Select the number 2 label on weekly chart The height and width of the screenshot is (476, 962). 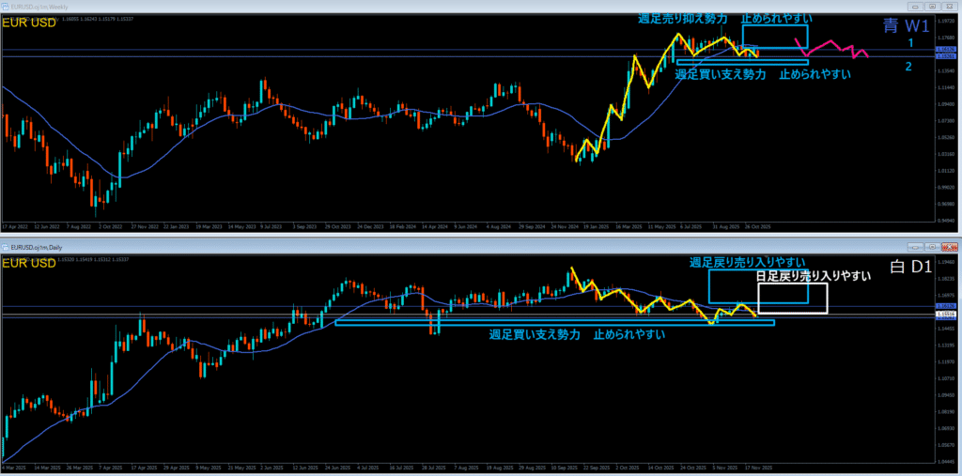[x=909, y=67]
